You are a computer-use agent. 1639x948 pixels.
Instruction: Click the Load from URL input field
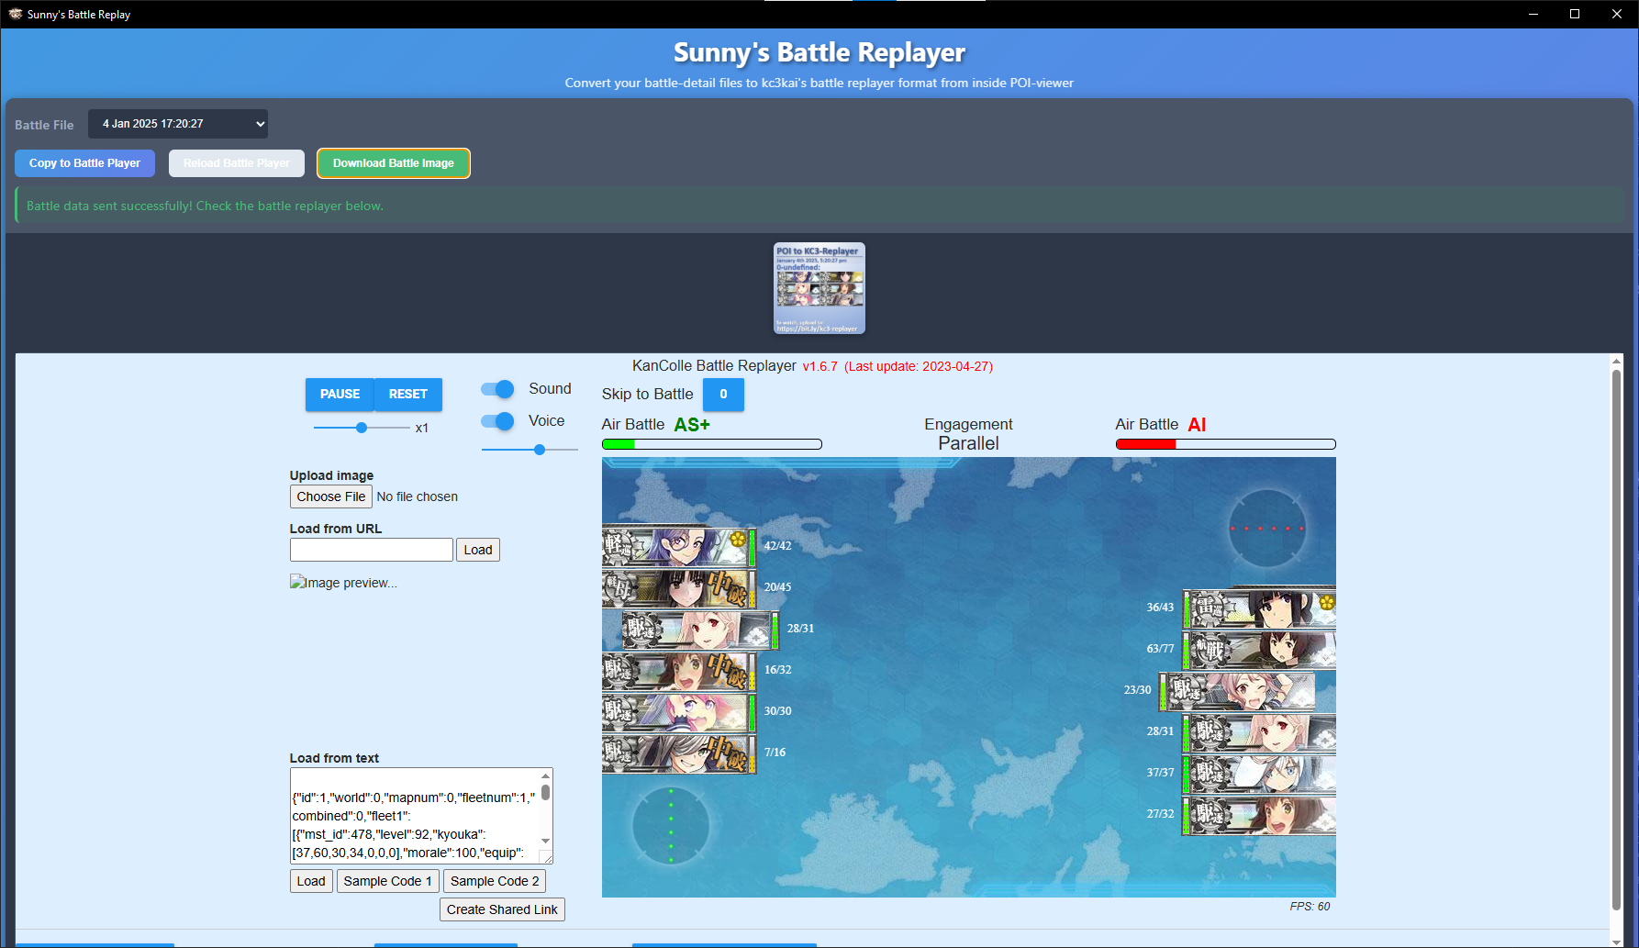(371, 549)
